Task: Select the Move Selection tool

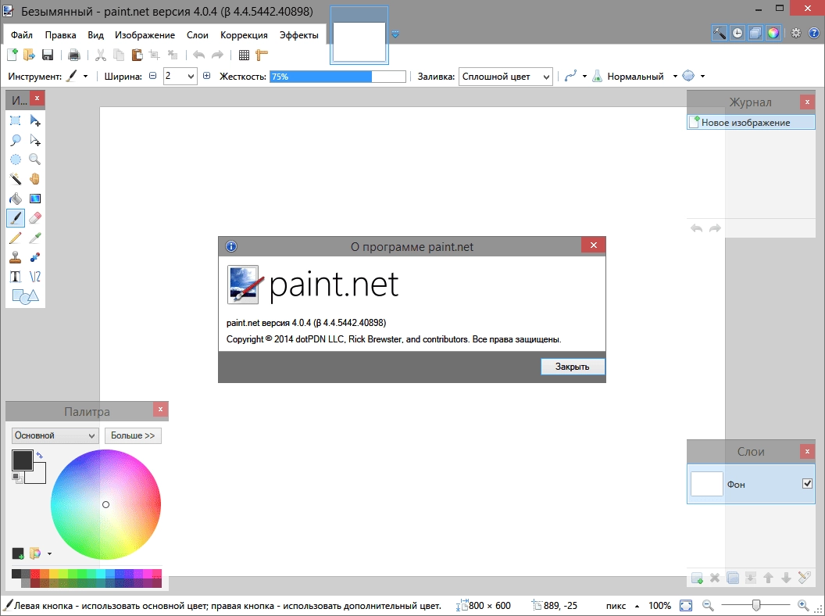Action: (34, 140)
